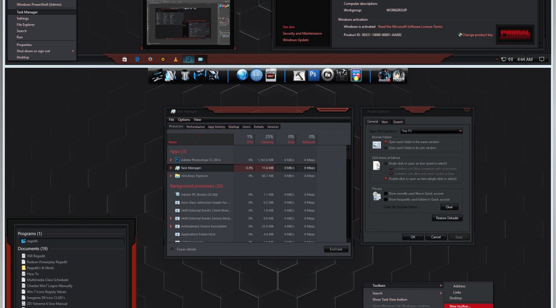Screen dimensions: 556x308
Task: Open the Services tab
Action: (273, 127)
